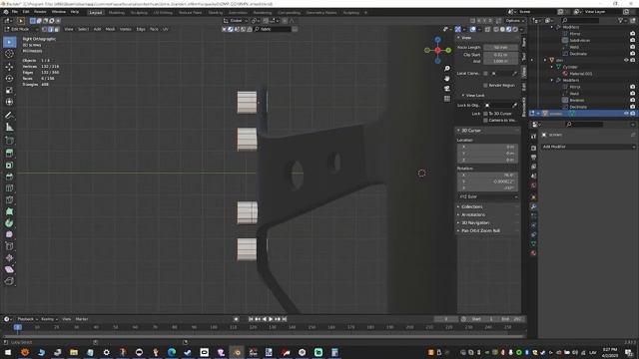The image size is (639, 359).
Task: Choose the Move tool
Action: (9, 67)
